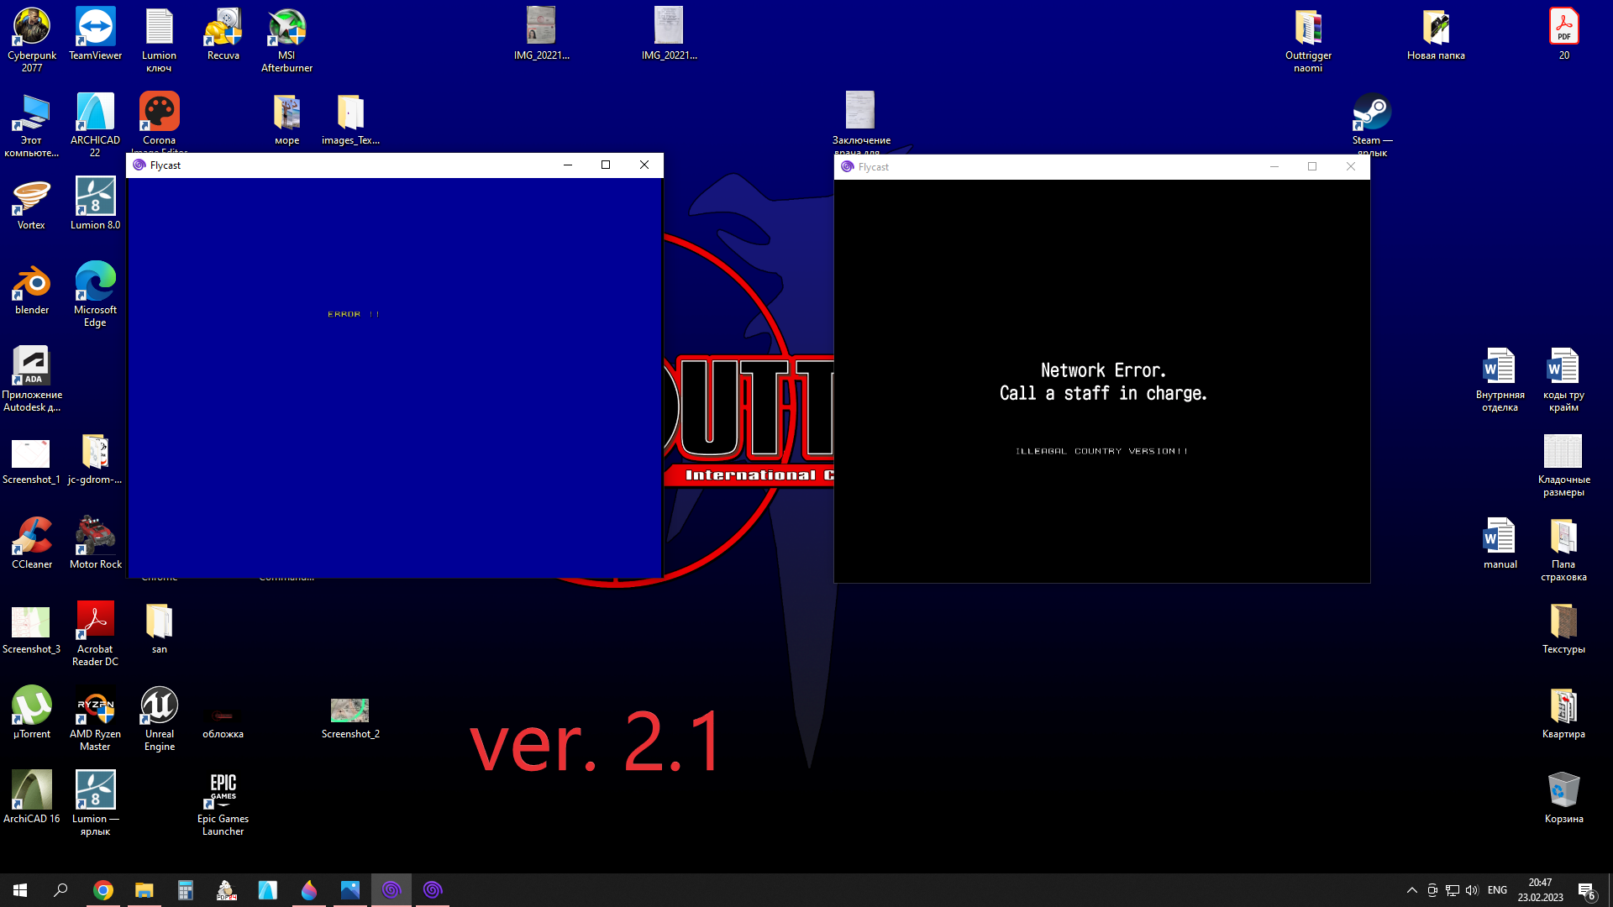Expand the hidden system tray icons

click(x=1412, y=889)
